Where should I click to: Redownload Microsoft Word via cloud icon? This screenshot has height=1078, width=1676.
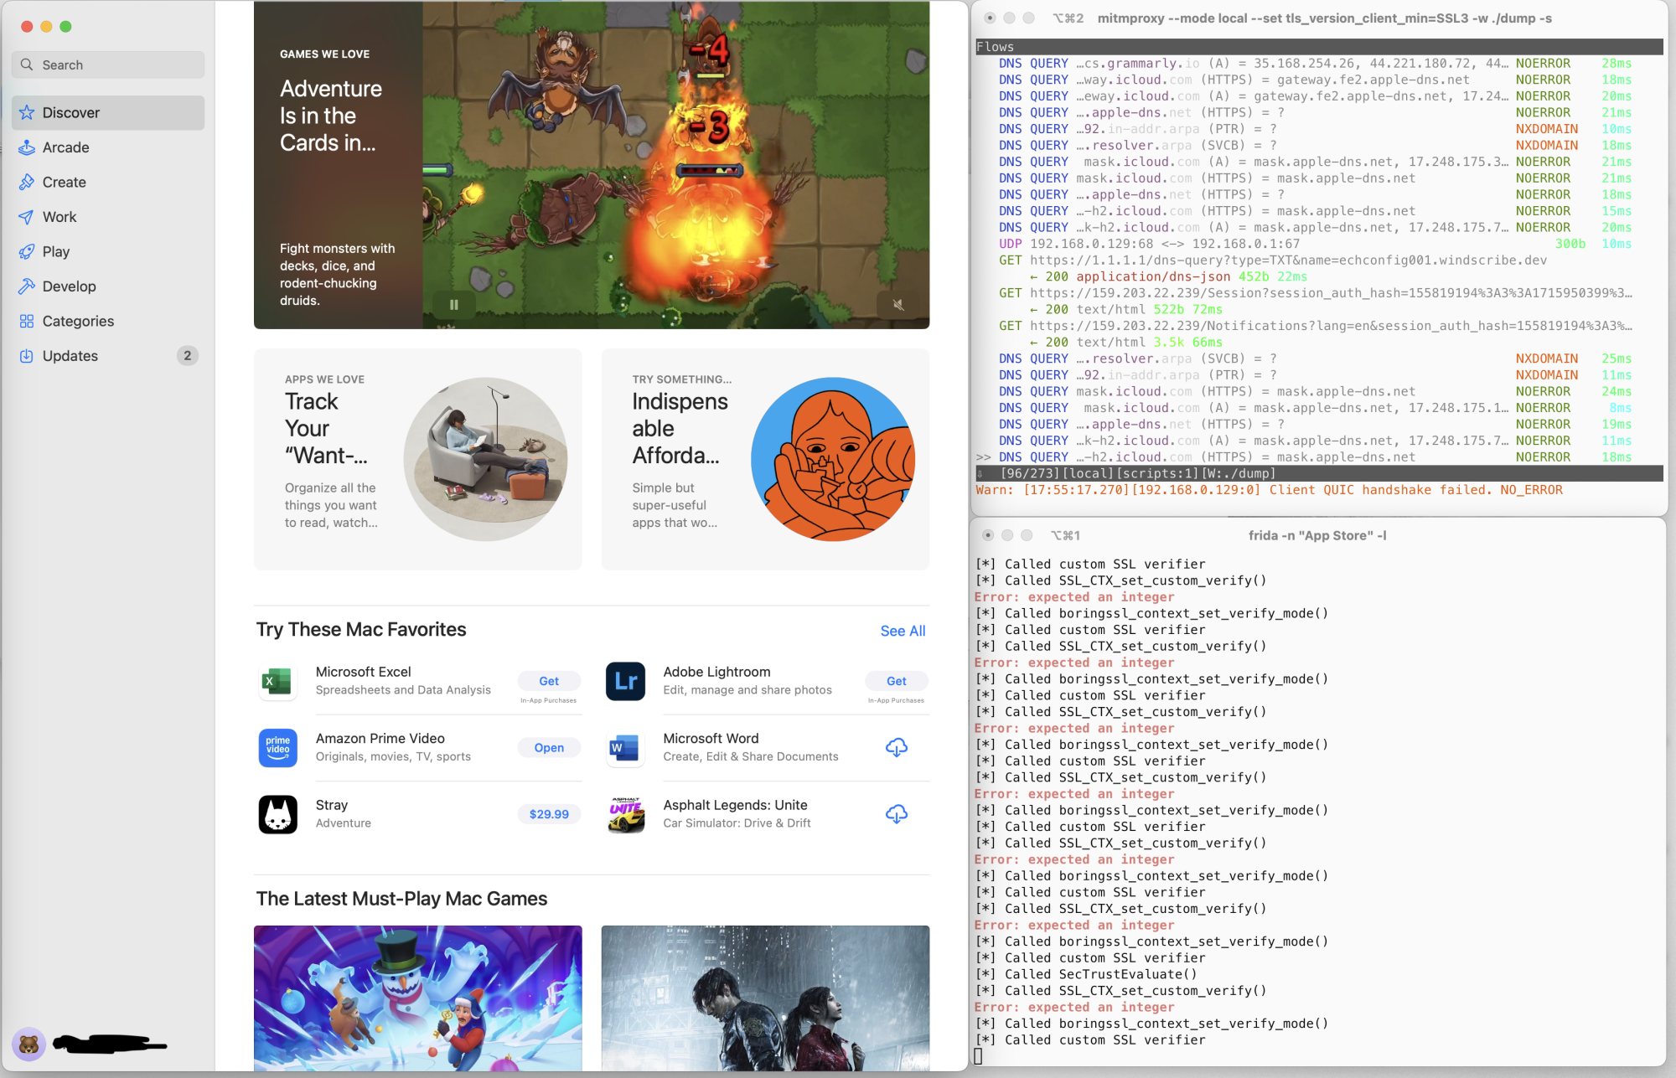[897, 747]
